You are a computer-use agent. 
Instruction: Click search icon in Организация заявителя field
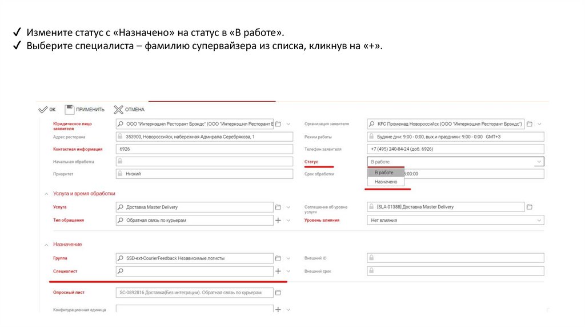coord(371,123)
